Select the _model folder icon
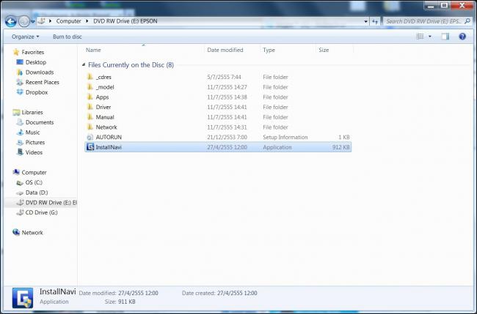Screen dimensions: 477x314 pos(90,87)
